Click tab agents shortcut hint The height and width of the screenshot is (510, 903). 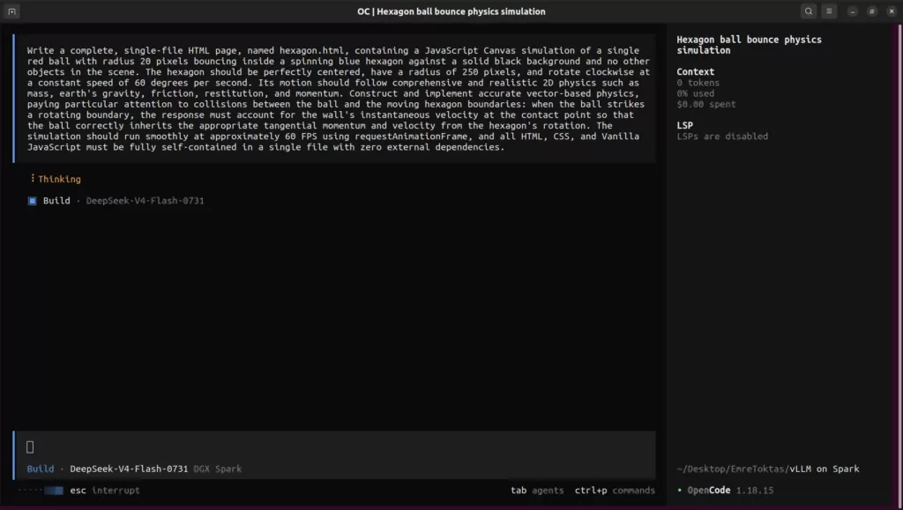(537, 491)
